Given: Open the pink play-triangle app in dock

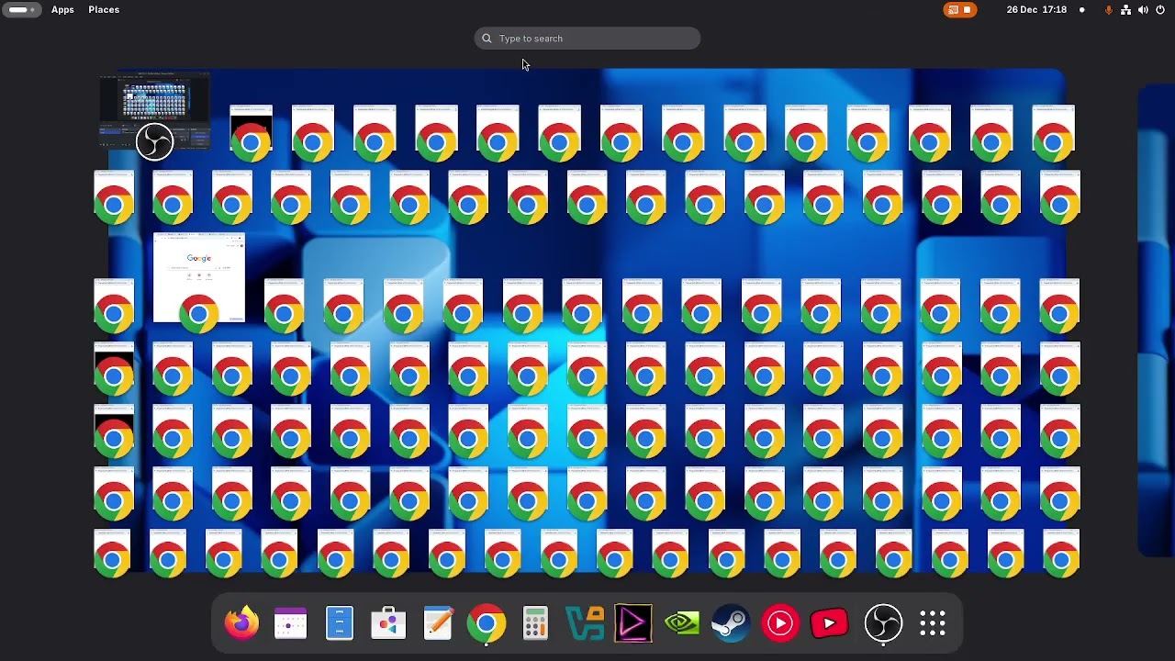Looking at the screenshot, I should [633, 624].
